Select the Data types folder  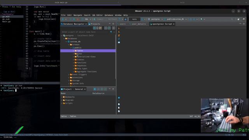pyautogui.click(x=82, y=69)
